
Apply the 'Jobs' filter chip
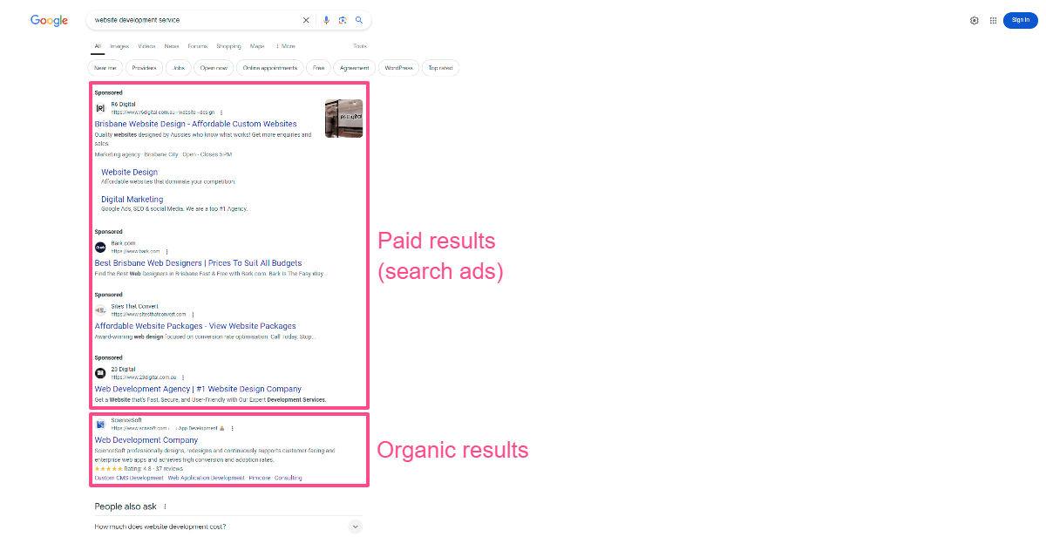(179, 68)
